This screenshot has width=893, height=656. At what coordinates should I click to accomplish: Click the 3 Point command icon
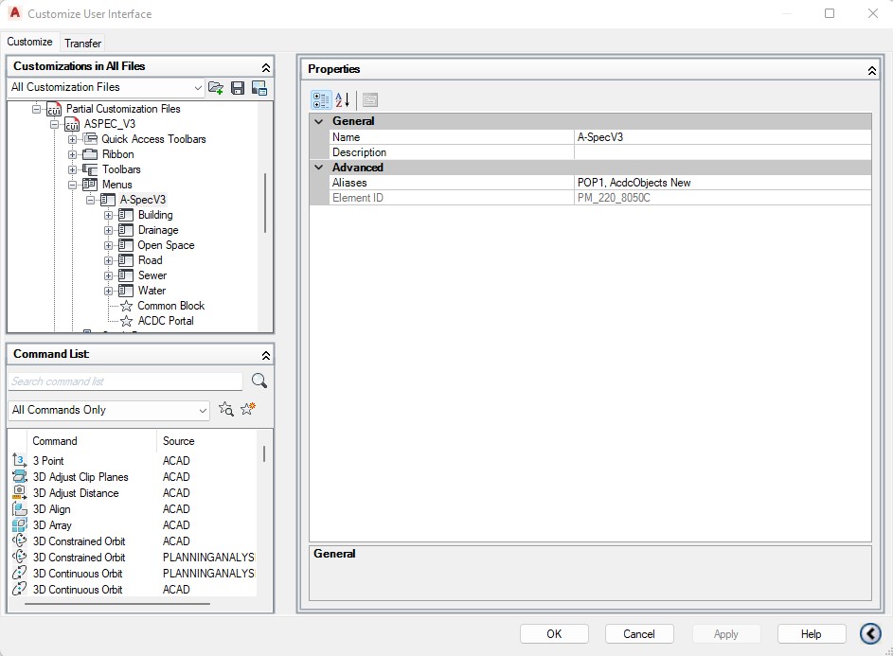pos(19,460)
